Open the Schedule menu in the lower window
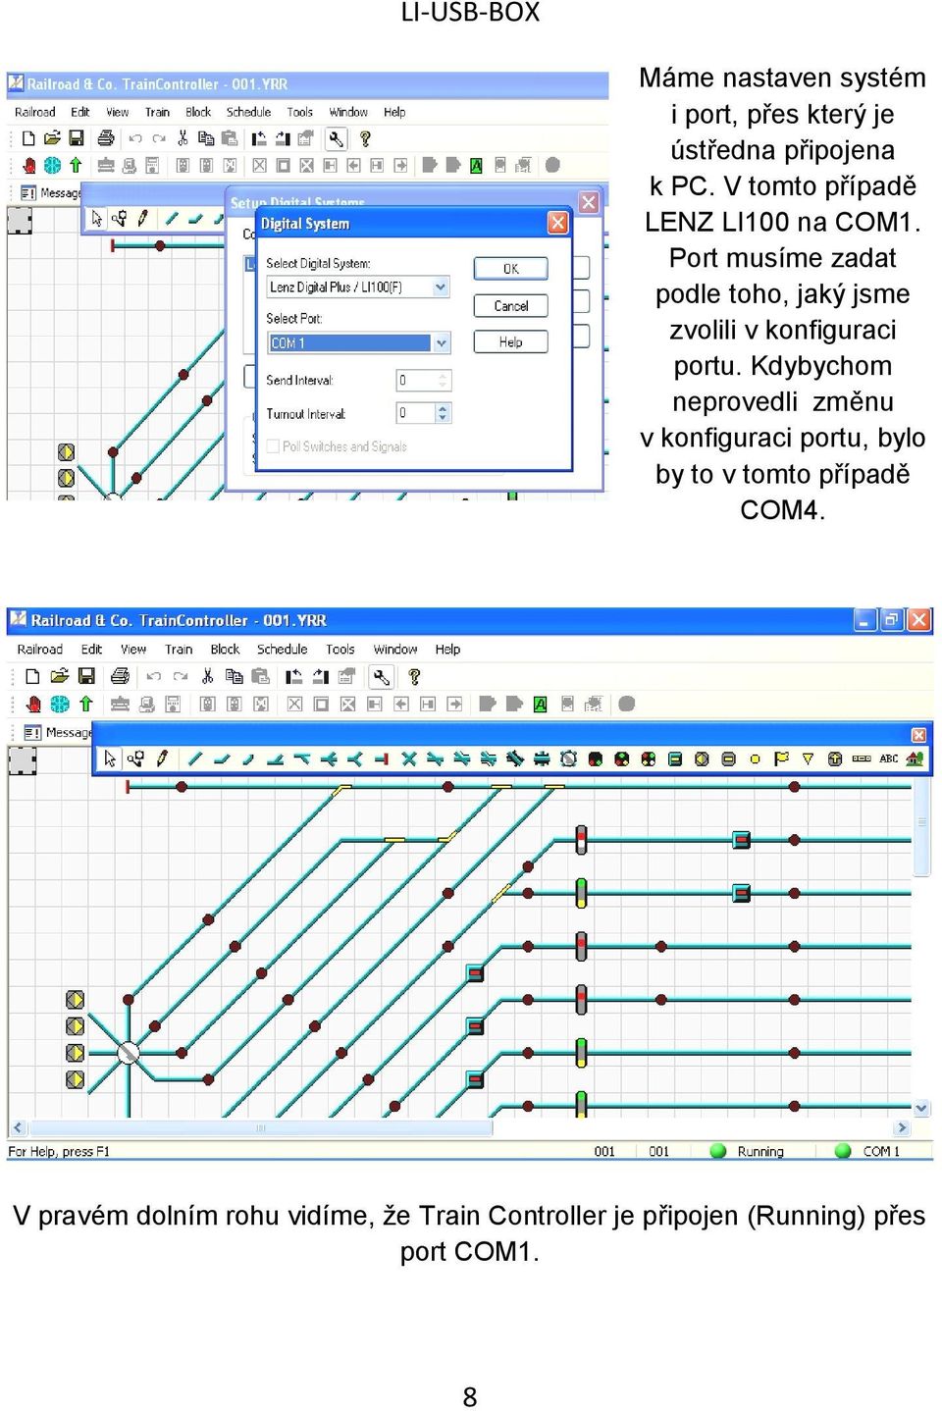The height and width of the screenshot is (1411, 942). pos(283,650)
